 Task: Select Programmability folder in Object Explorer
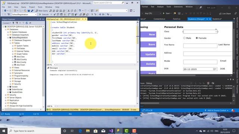21,76
